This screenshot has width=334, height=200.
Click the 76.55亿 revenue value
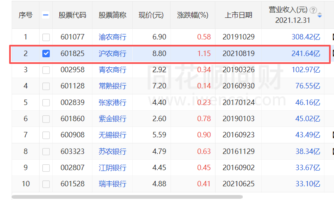(x=308, y=86)
